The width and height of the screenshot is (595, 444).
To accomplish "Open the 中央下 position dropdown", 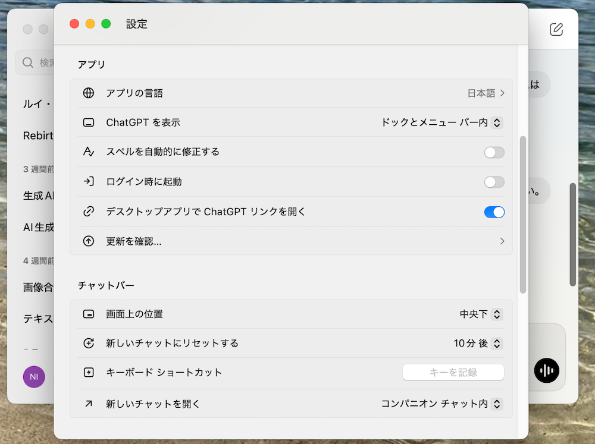I will 481,314.
